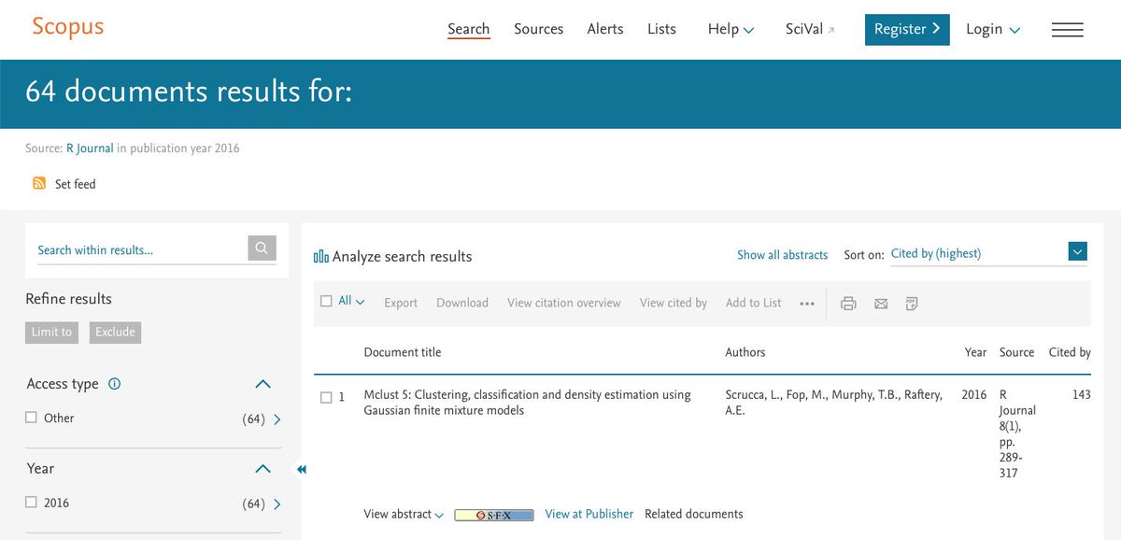Open the ellipsis for more actions
The width and height of the screenshot is (1121, 540).
(807, 303)
